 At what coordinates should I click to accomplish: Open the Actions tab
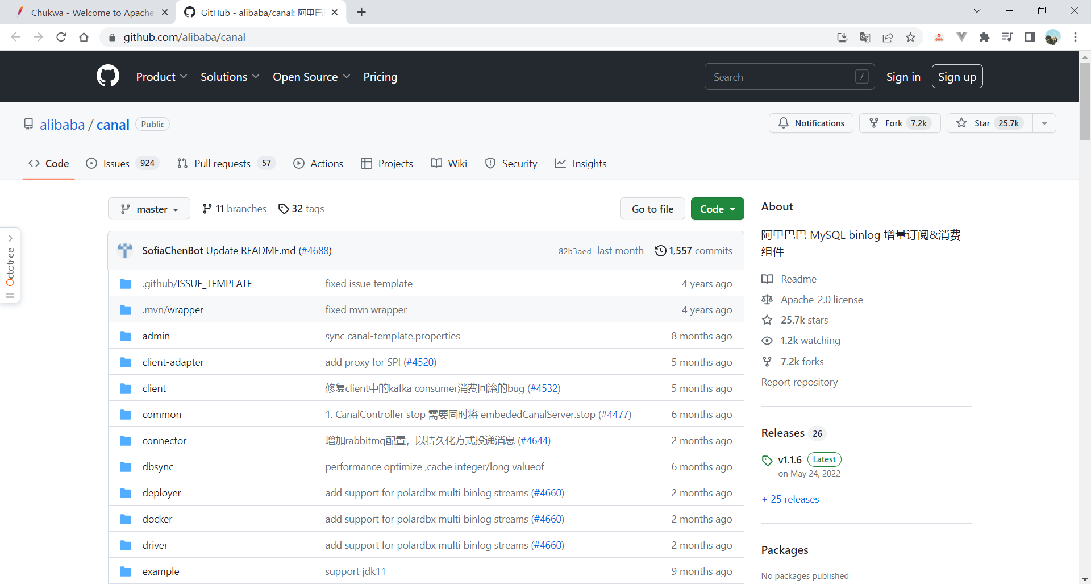click(318, 164)
